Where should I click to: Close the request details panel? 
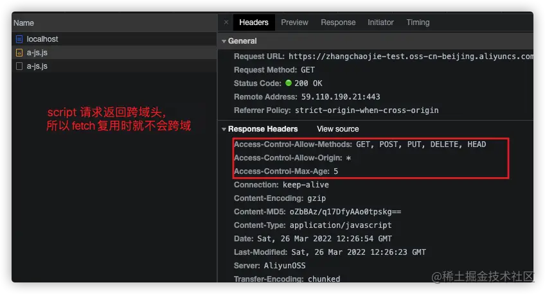point(226,22)
